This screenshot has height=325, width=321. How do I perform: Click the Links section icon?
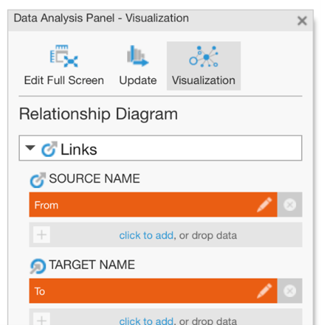click(49, 149)
